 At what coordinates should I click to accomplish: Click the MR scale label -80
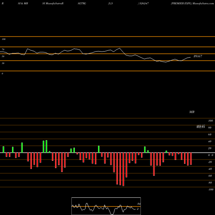[210, 183]
